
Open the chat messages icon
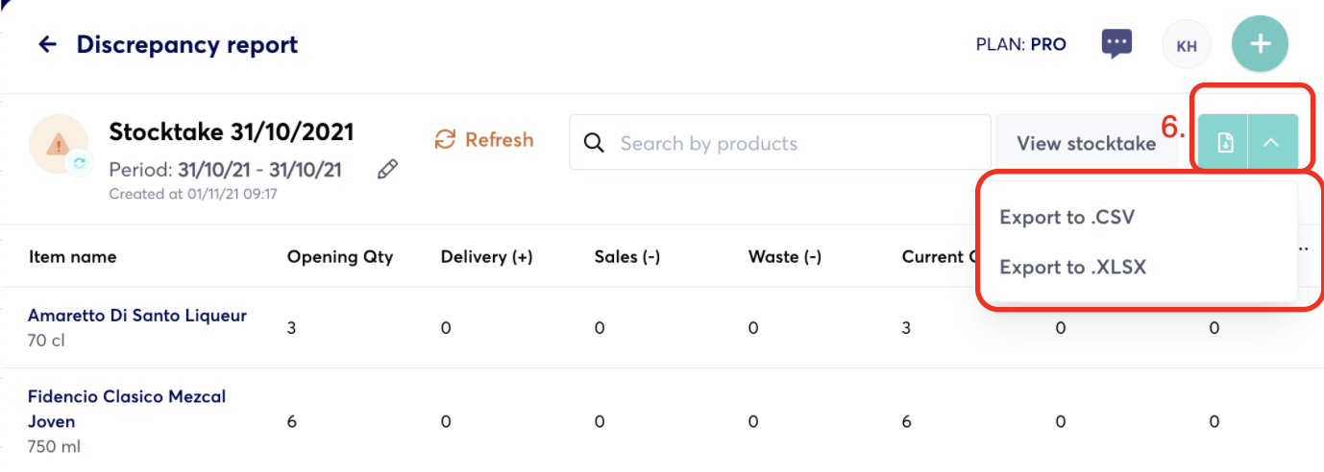point(1116,43)
